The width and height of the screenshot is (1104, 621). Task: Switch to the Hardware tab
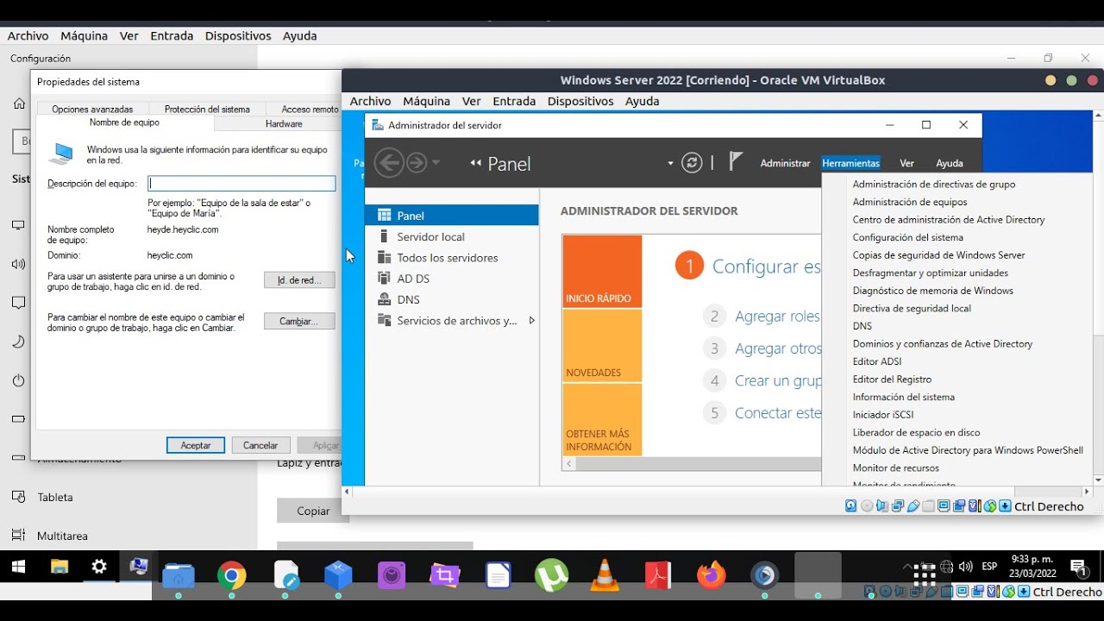coord(284,123)
